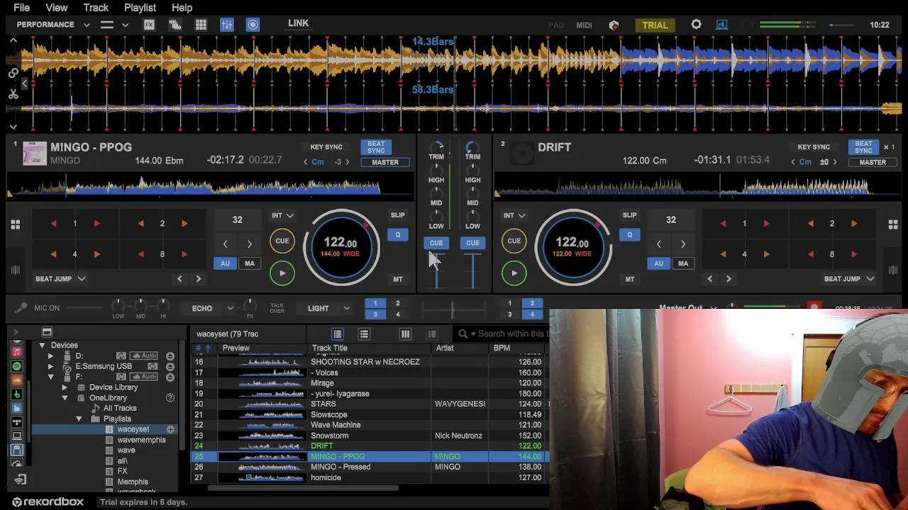Image resolution: width=908 pixels, height=510 pixels.
Task: Open the settings gear icon
Action: (x=696, y=25)
